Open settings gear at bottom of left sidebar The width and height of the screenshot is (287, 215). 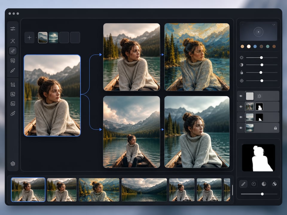(x=13, y=164)
